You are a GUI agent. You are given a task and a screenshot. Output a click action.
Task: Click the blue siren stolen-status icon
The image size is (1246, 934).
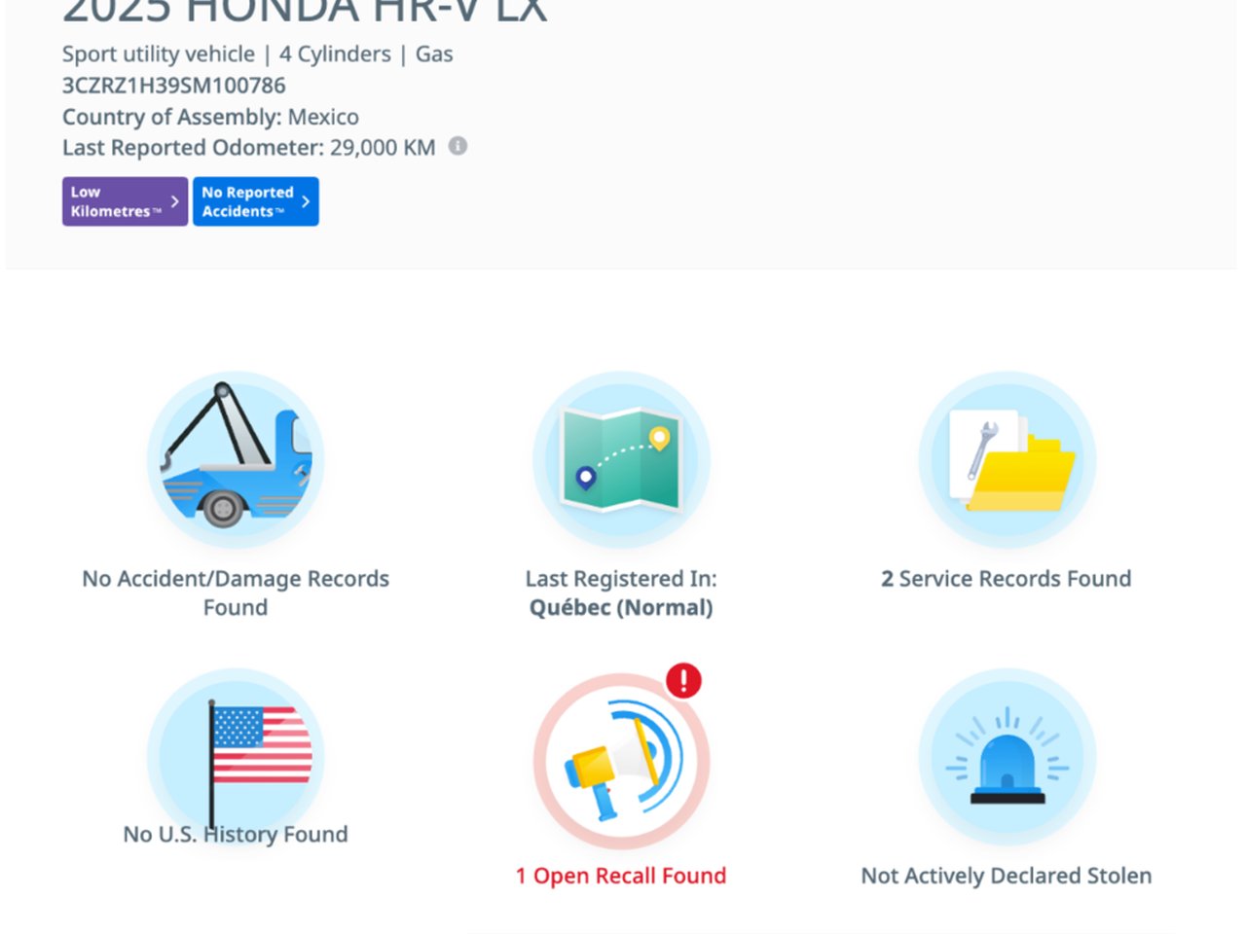click(1008, 757)
